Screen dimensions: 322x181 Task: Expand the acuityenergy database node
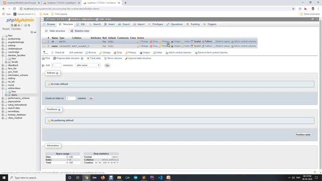3,39
